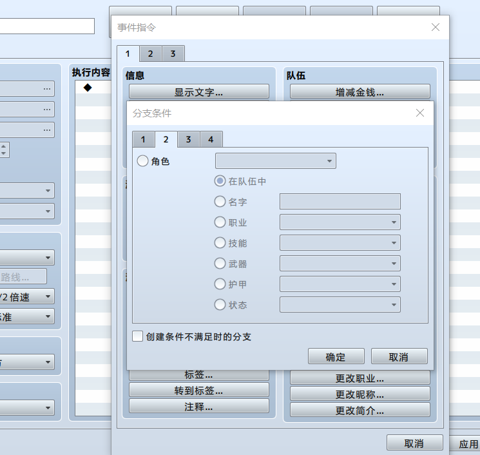
Task: Click the spinner arrows in event editor
Action: click(x=4, y=150)
